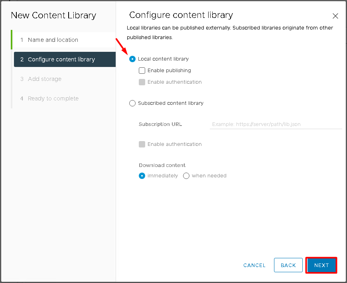Click the Subscription URL label
Screen dimensions: 347x283
click(160, 124)
